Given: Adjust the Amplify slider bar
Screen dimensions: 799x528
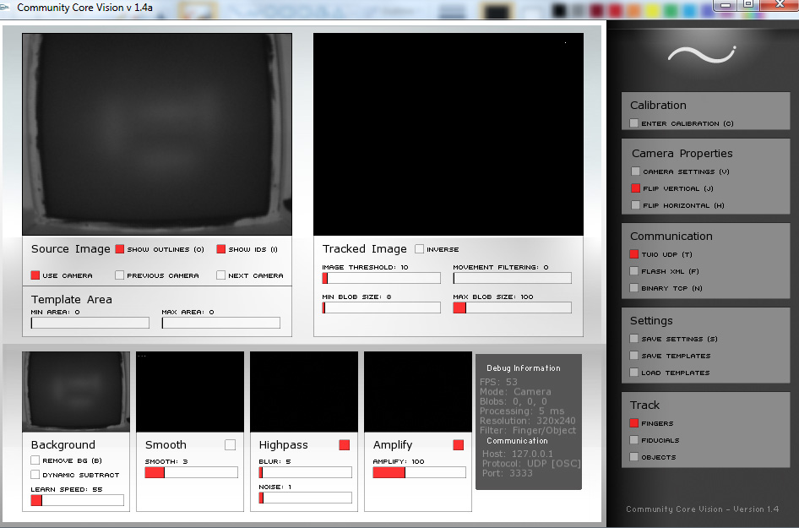Looking at the screenshot, I should pos(419,472).
